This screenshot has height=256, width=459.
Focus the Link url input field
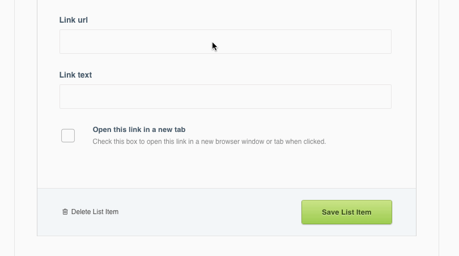click(225, 42)
